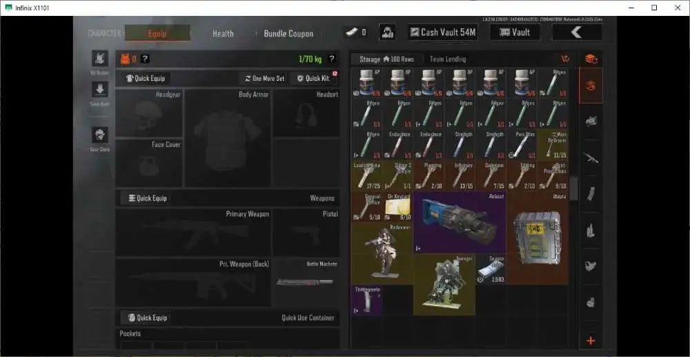Select the Avenger figurine item
Viewport: 690px width, 357px height.
[x=444, y=284]
